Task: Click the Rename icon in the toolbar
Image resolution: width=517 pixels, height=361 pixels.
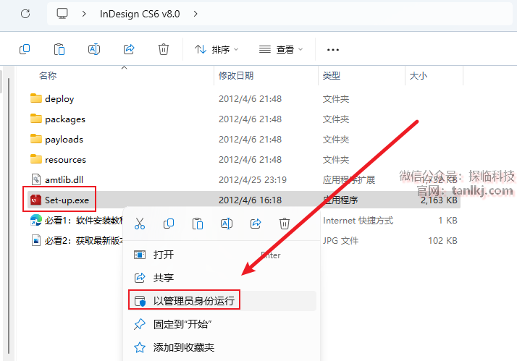Action: pyautogui.click(x=94, y=49)
